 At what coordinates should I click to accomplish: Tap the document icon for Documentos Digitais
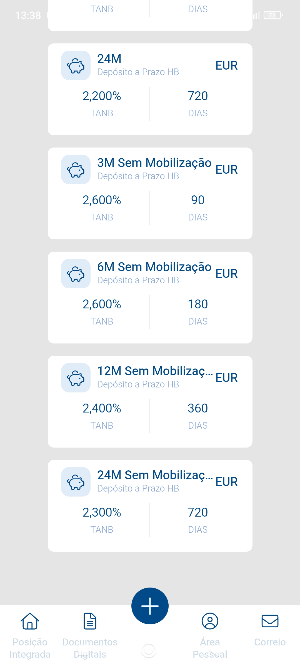click(90, 621)
